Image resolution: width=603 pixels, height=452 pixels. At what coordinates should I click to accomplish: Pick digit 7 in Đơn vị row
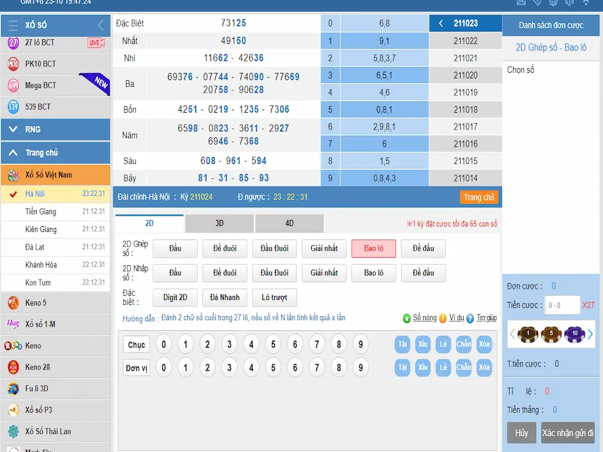317,368
